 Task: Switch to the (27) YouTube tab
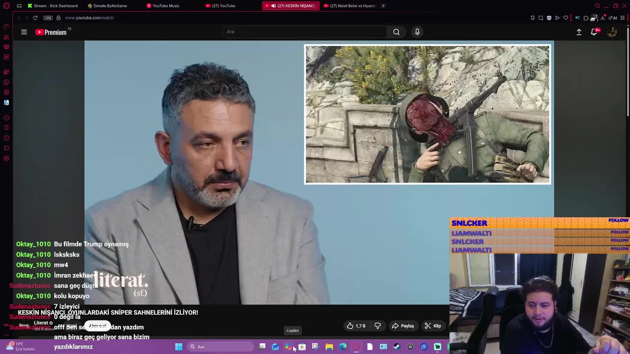click(x=220, y=6)
